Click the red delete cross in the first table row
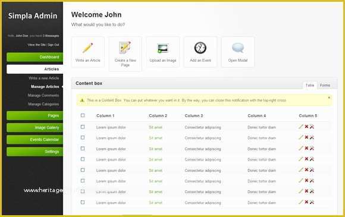The width and height of the screenshot is (345, 217). [x=306, y=127]
